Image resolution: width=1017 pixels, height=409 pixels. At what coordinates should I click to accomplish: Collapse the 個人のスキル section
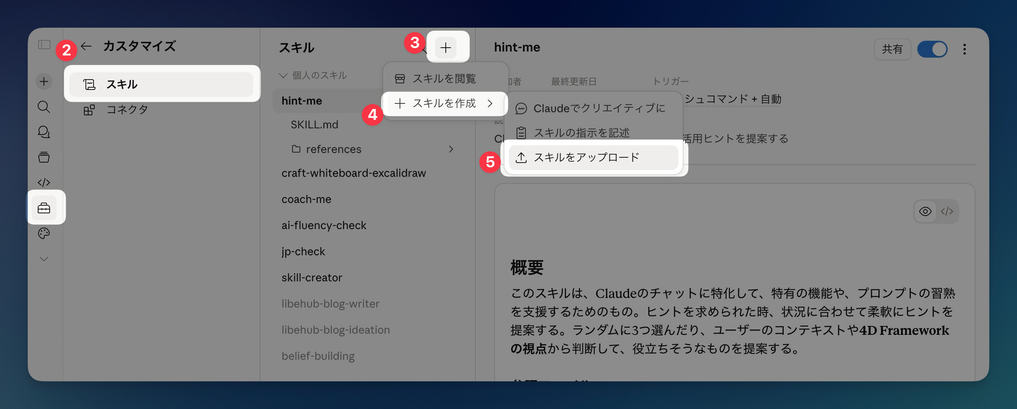(x=313, y=75)
